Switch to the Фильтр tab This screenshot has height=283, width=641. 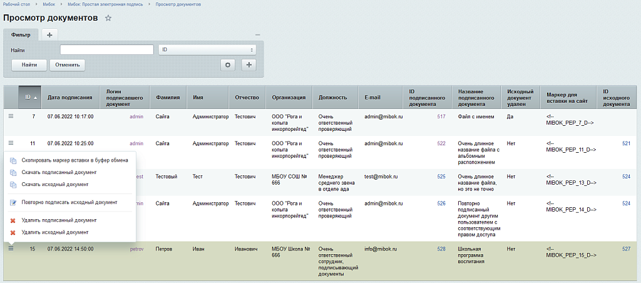click(21, 34)
